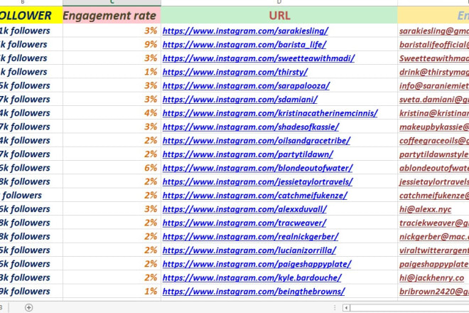Open the partytildawn Instagram link
The height and width of the screenshot is (313, 469).
(248, 154)
